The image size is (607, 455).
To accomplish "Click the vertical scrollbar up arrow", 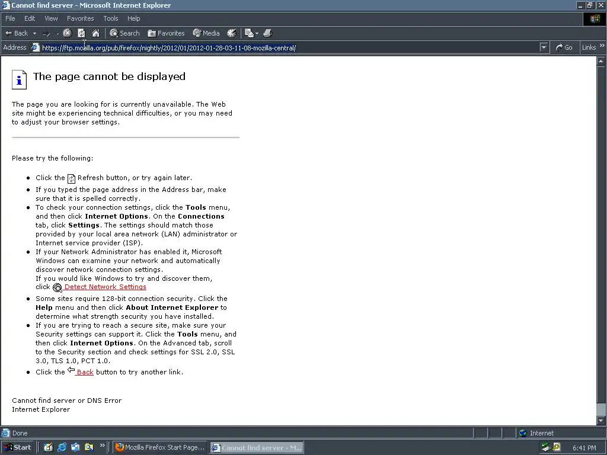I will click(x=601, y=61).
